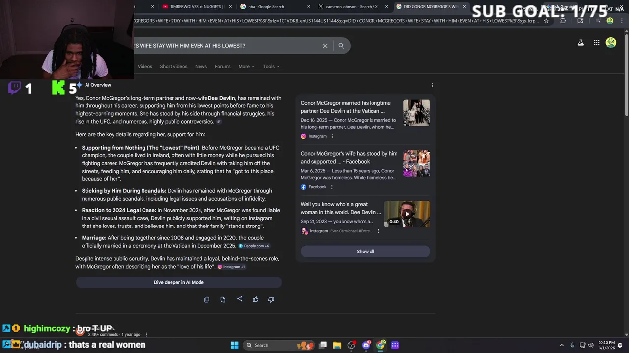Click Dive deeper in AI Mode
Screen dimensions: 629x353
pyautogui.click(x=178, y=282)
